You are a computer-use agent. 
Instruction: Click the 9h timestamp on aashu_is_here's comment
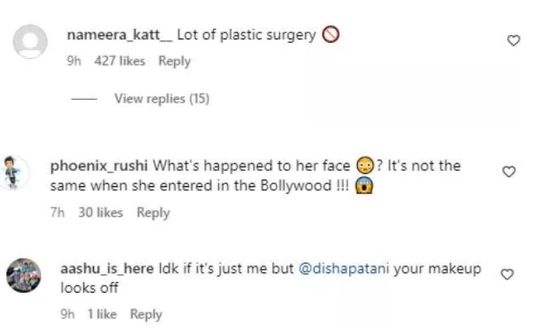(x=68, y=315)
